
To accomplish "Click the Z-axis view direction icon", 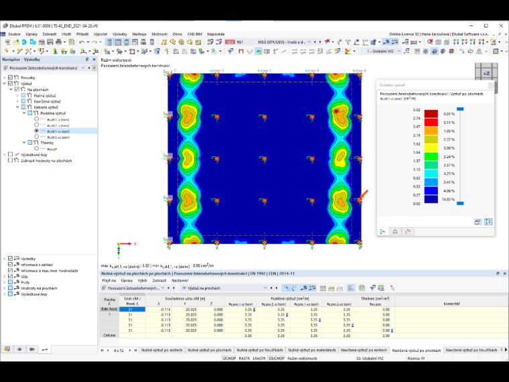I will tap(473, 42).
